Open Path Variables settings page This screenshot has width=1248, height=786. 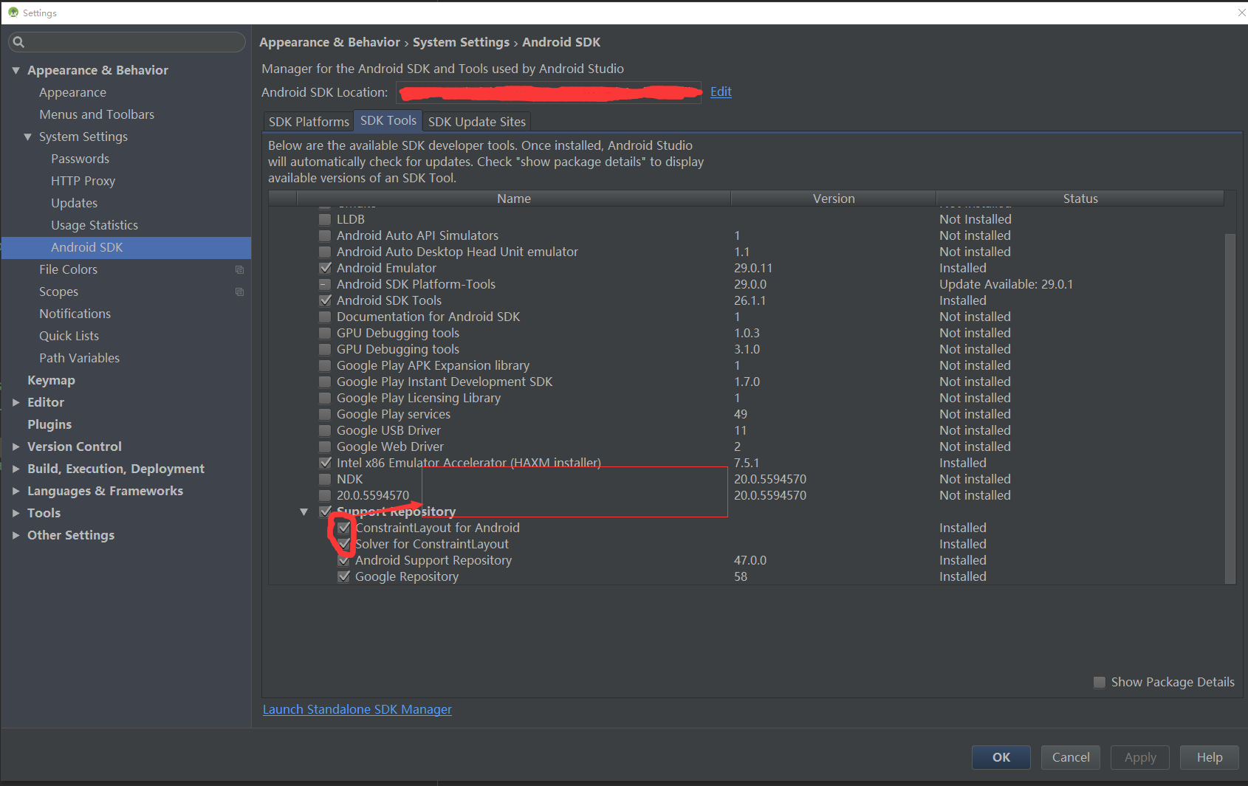coord(79,358)
